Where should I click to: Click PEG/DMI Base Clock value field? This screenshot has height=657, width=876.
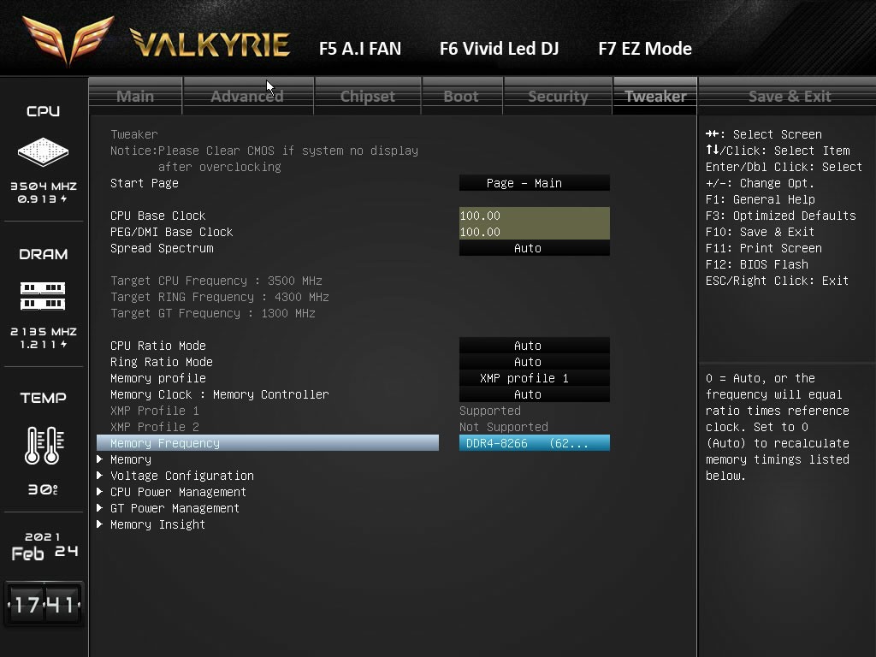(x=534, y=232)
